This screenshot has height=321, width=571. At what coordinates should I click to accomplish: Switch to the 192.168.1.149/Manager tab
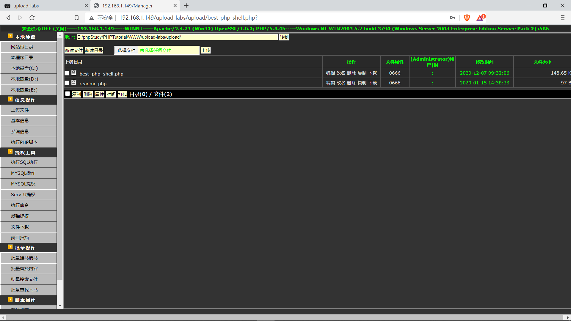(x=135, y=6)
